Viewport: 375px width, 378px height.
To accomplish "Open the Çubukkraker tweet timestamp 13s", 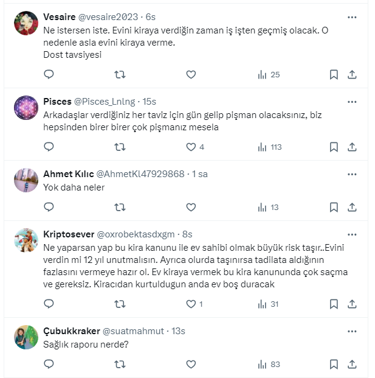I will pos(178,331).
